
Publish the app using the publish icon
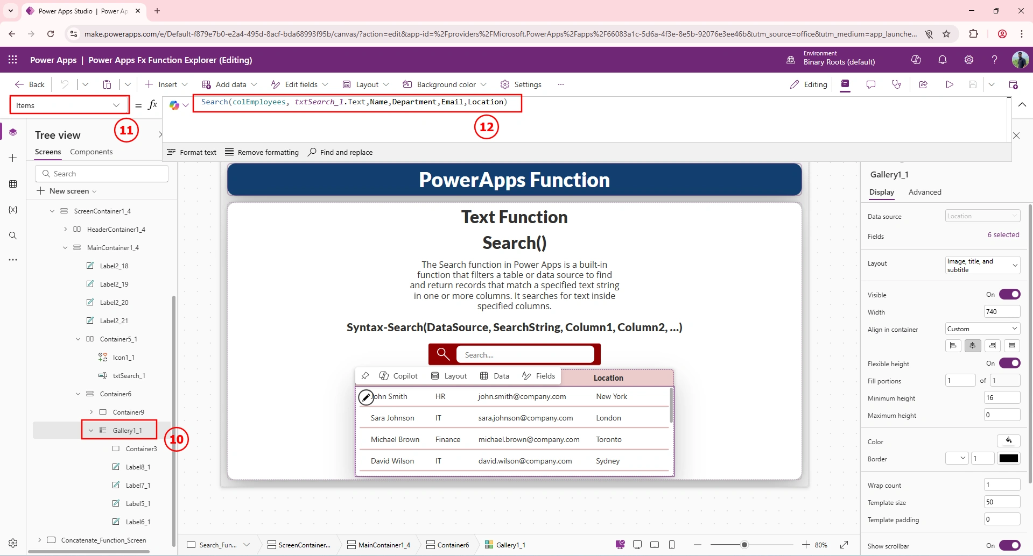pyautogui.click(x=1013, y=84)
